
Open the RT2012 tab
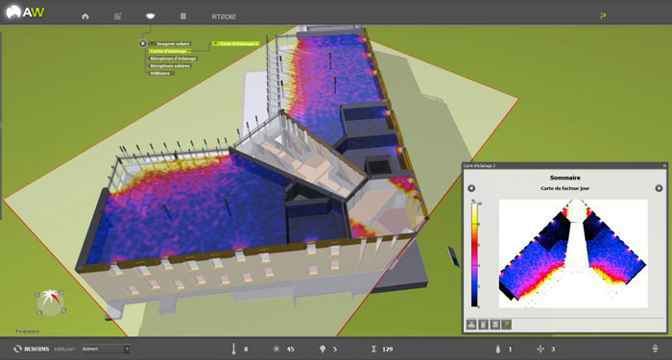click(x=224, y=16)
